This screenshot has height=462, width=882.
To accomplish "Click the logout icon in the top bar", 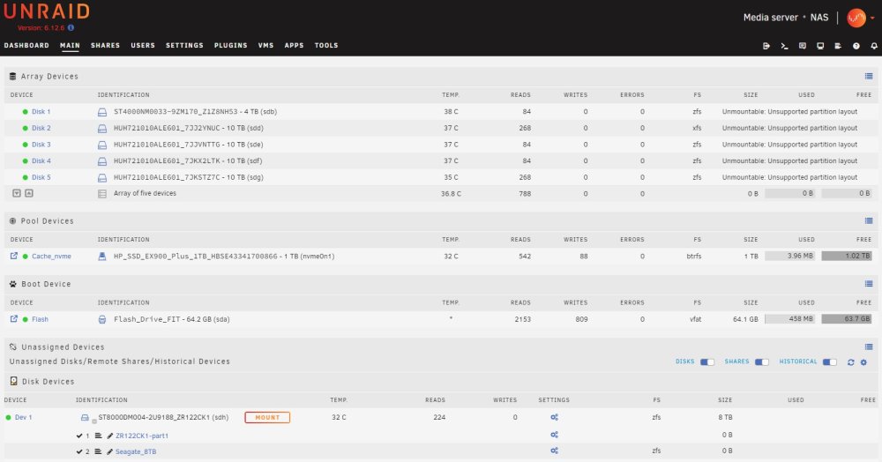I will 766,46.
